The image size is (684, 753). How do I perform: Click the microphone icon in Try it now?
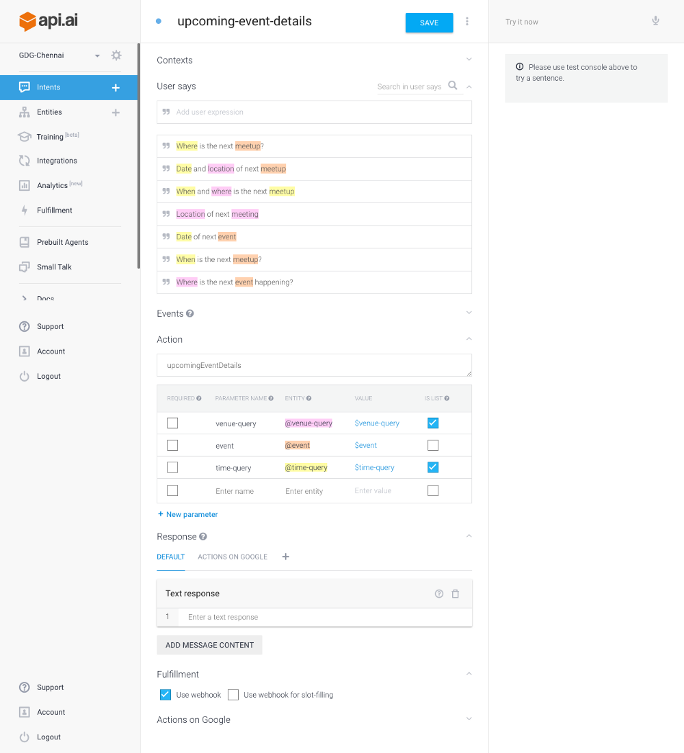click(x=655, y=21)
